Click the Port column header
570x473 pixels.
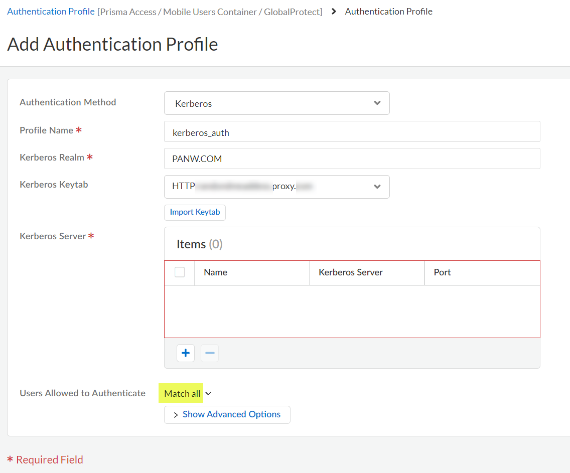(442, 272)
